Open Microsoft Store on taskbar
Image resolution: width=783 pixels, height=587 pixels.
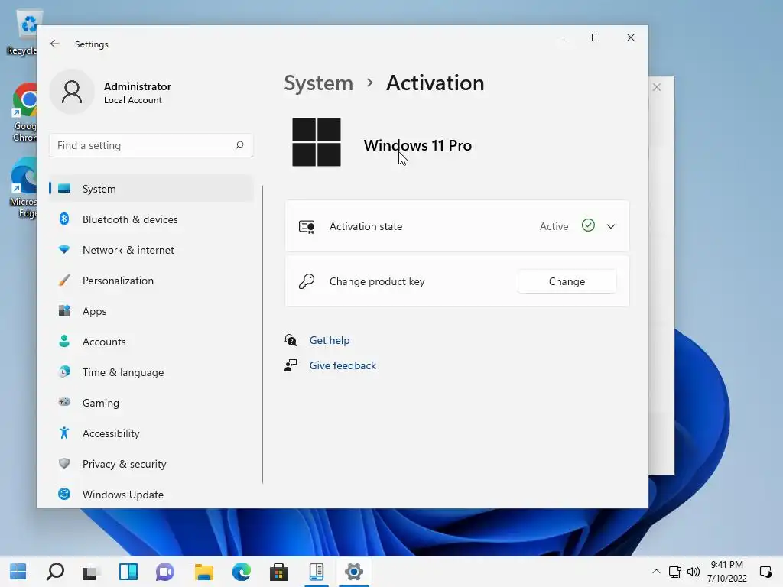tap(278, 572)
